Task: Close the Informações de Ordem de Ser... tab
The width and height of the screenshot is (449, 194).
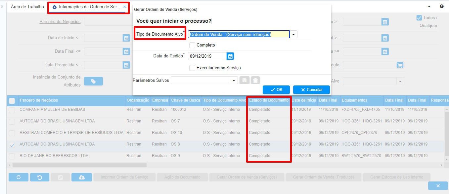Action: [124, 7]
